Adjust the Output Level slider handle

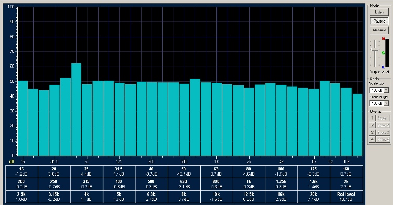(x=375, y=50)
